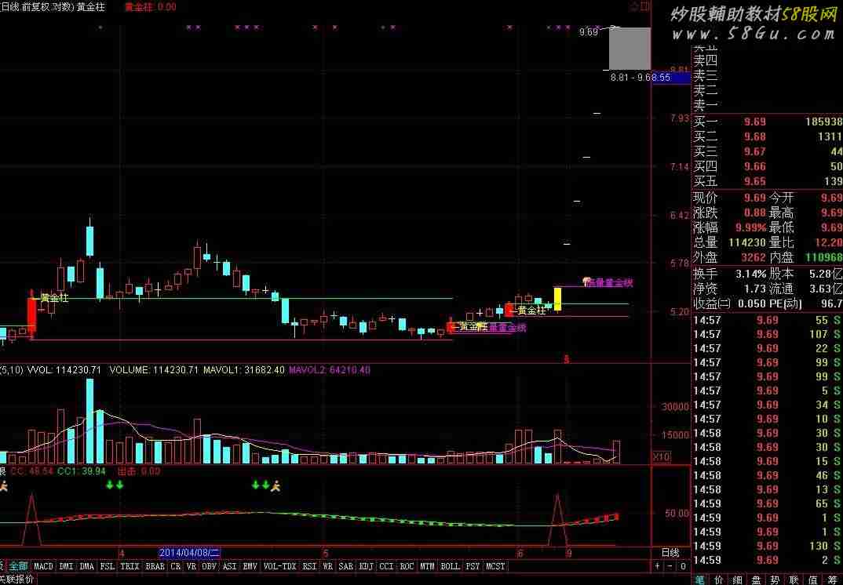The width and height of the screenshot is (843, 585).
Task: Click the 日线 period label under price axis
Action: coord(670,553)
